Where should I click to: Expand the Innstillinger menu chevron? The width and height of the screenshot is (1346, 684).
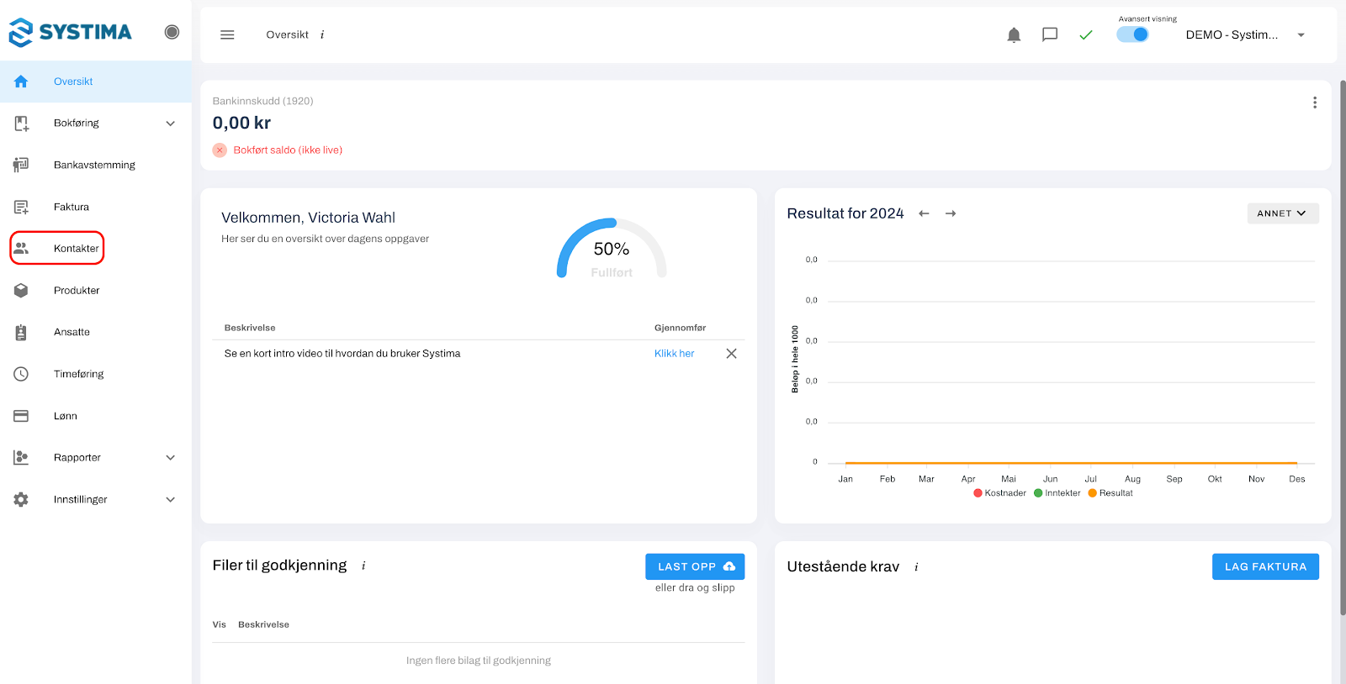tap(171, 500)
